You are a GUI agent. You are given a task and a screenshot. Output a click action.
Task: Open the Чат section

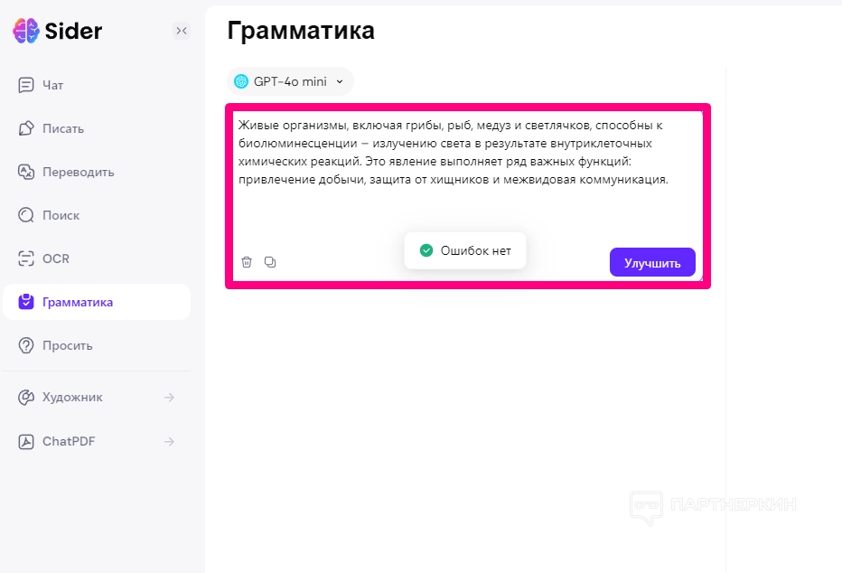coord(52,85)
